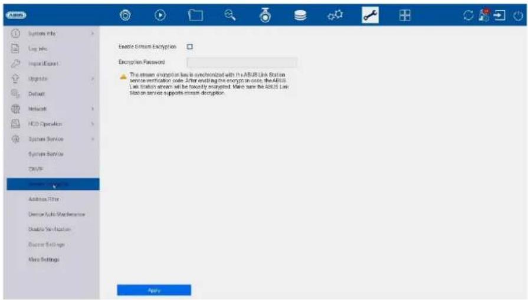
Task: Click the logout arrow icon
Action: (x=499, y=15)
